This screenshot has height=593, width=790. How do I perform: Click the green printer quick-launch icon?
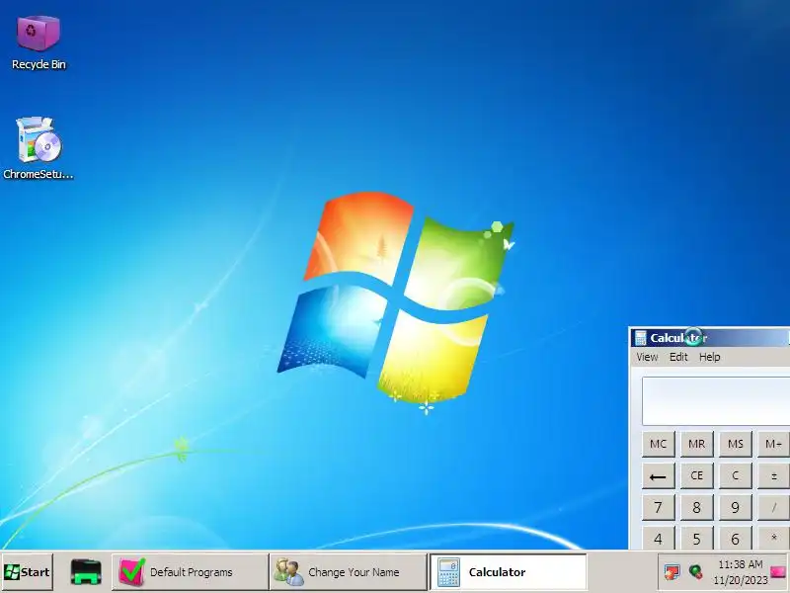point(86,572)
